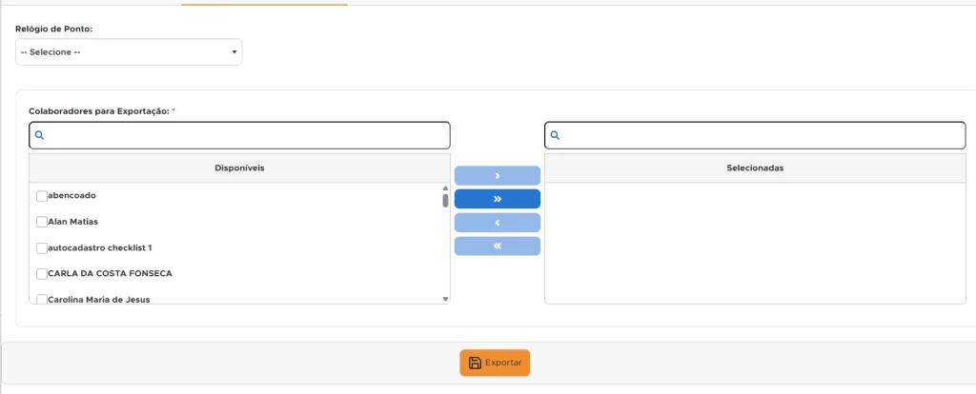The height and width of the screenshot is (394, 976).
Task: Click the magnifier icon in Selecionadas search
Action: [x=556, y=136]
